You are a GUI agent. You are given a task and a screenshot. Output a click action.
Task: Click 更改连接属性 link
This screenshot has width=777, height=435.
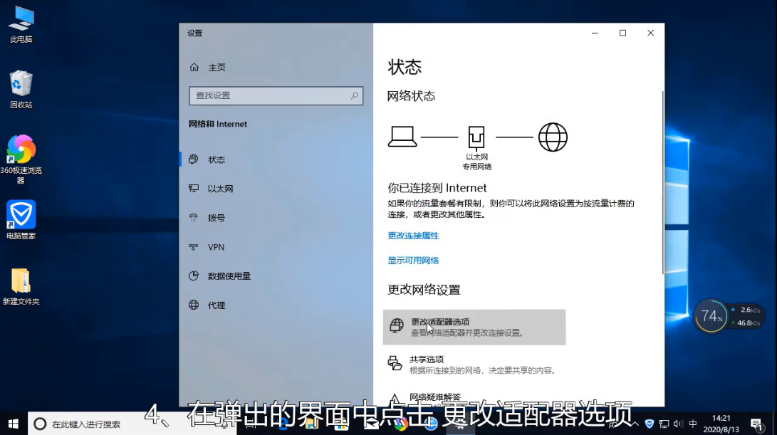pyautogui.click(x=413, y=236)
